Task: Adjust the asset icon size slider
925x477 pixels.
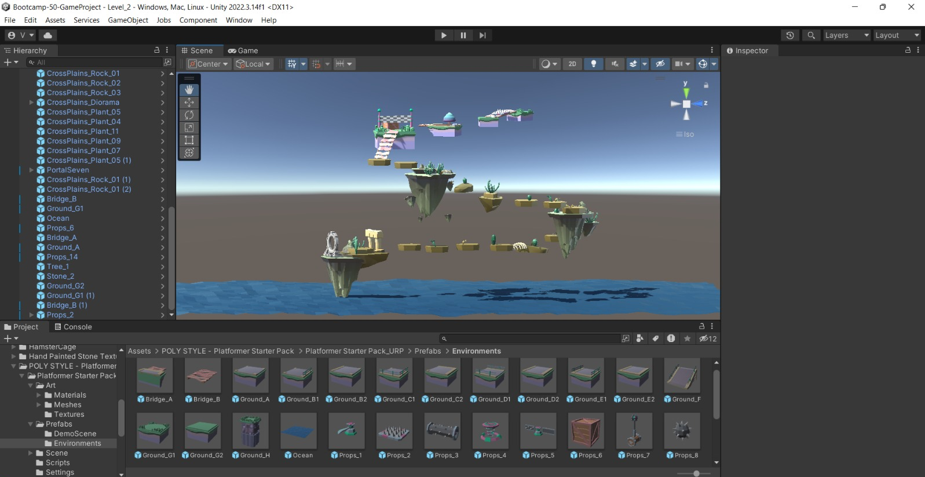Action: click(x=696, y=474)
